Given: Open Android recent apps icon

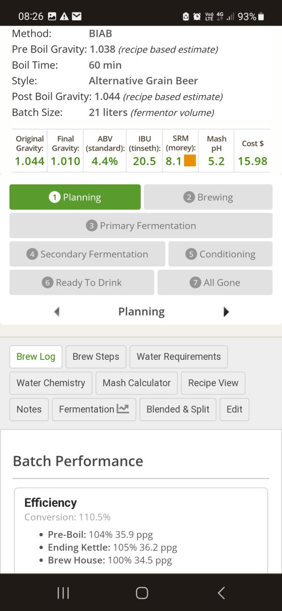Looking at the screenshot, I should [63, 593].
